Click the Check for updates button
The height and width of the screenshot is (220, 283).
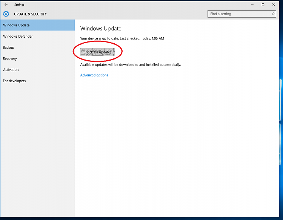97,52
